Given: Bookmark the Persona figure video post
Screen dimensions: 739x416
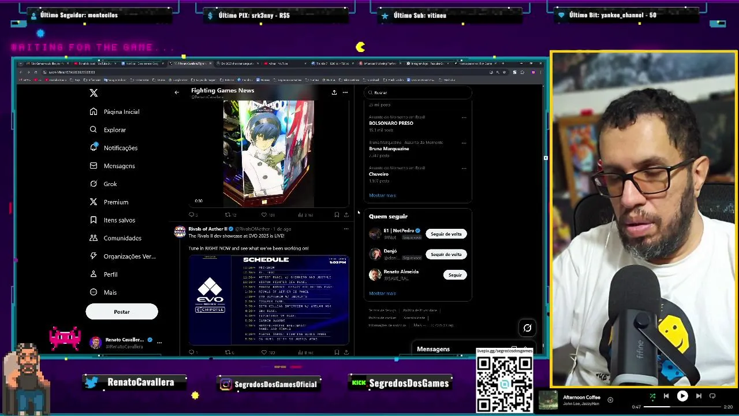Looking at the screenshot, I should point(337,215).
